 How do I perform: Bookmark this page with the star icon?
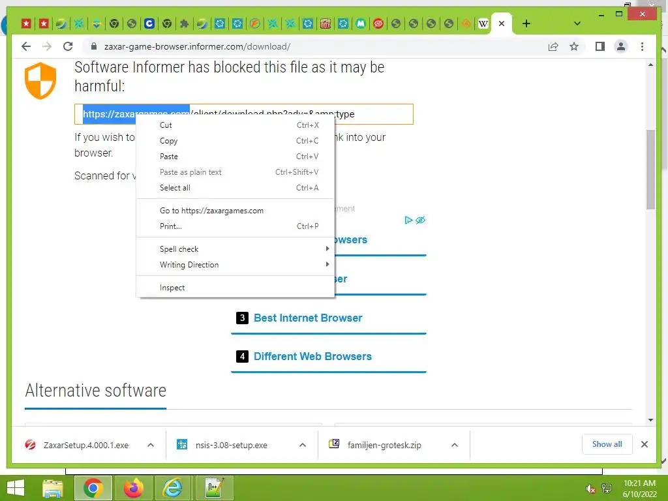click(574, 46)
